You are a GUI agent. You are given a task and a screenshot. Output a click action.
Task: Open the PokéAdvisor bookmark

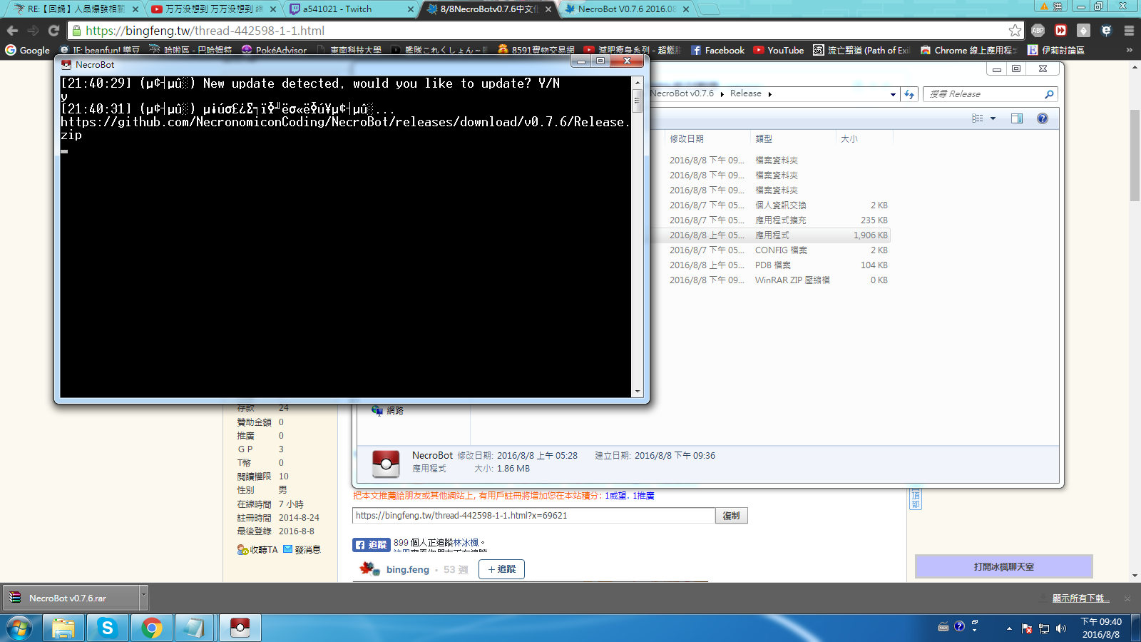[x=274, y=50]
